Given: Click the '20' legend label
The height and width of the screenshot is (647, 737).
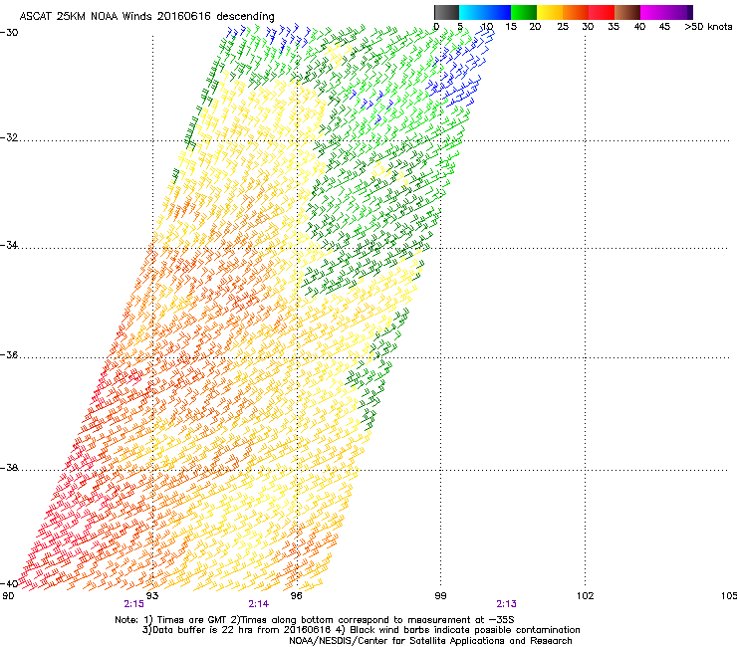Looking at the screenshot, I should pyautogui.click(x=535, y=27).
